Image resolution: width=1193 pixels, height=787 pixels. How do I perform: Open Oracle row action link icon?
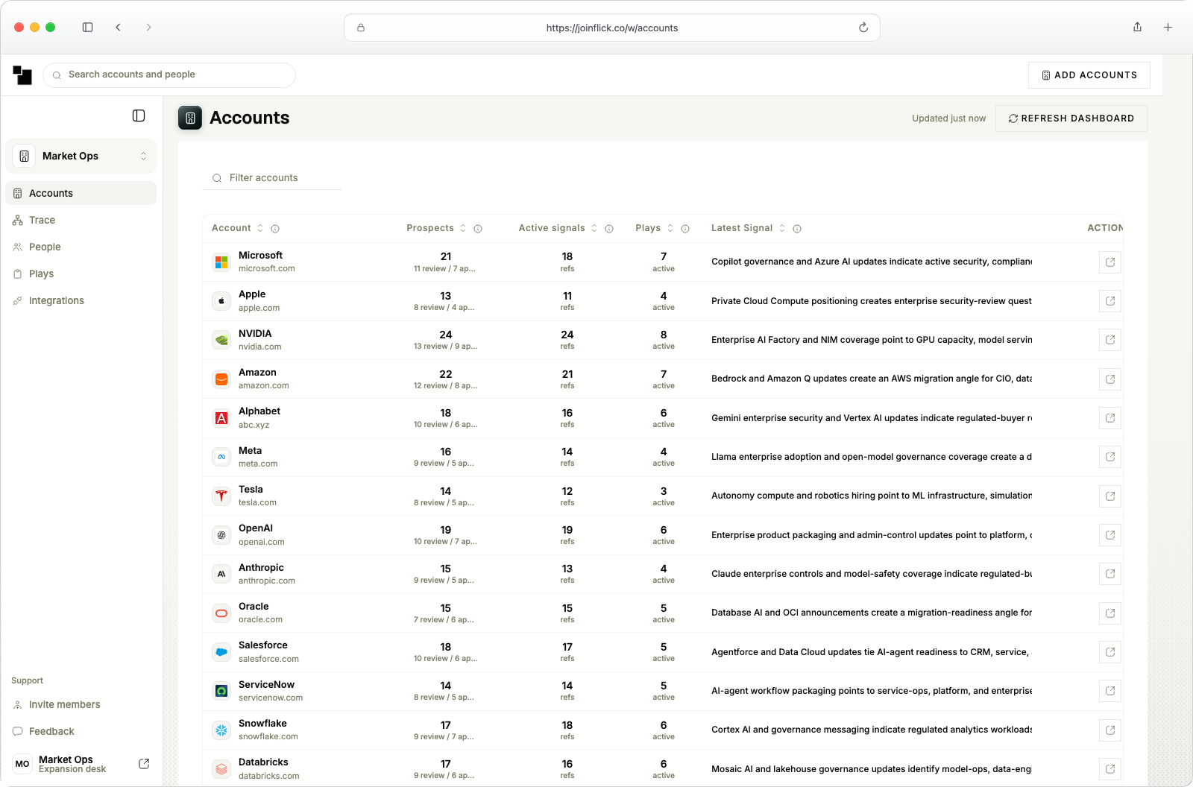tap(1109, 613)
